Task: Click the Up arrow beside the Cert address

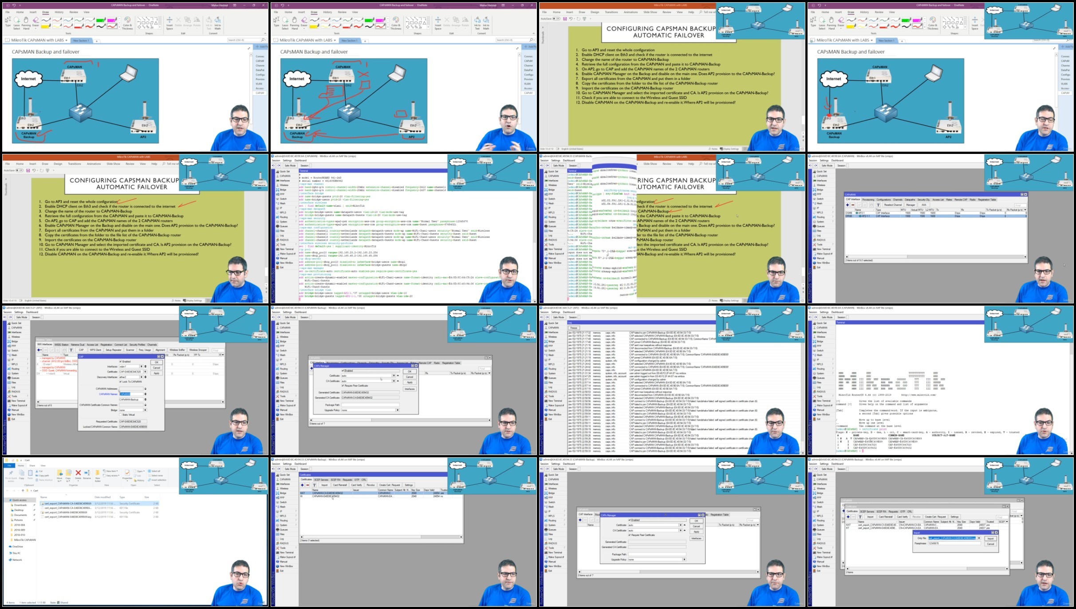Action: coord(23,491)
